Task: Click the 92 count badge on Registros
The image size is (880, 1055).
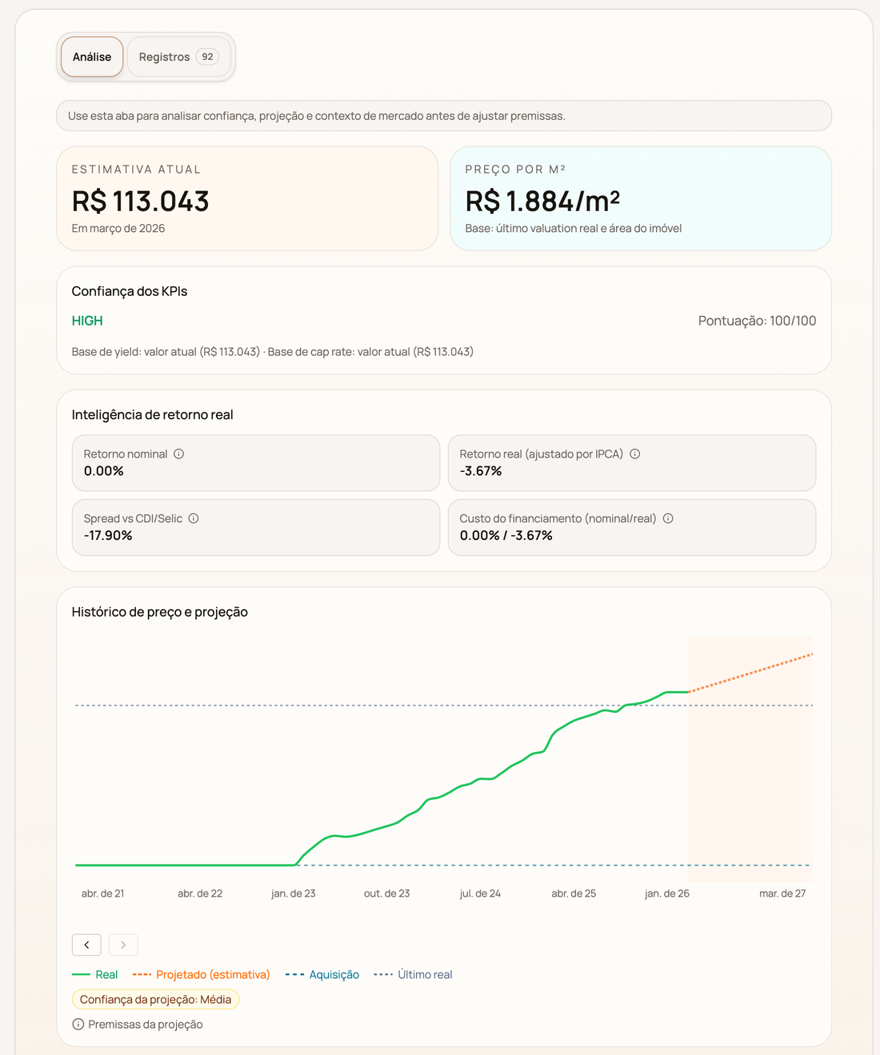Action: tap(207, 56)
